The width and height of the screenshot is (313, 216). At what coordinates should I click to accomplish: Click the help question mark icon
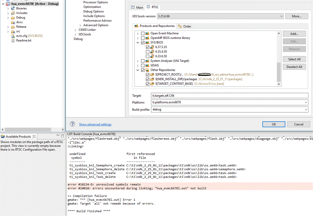pos(73,124)
